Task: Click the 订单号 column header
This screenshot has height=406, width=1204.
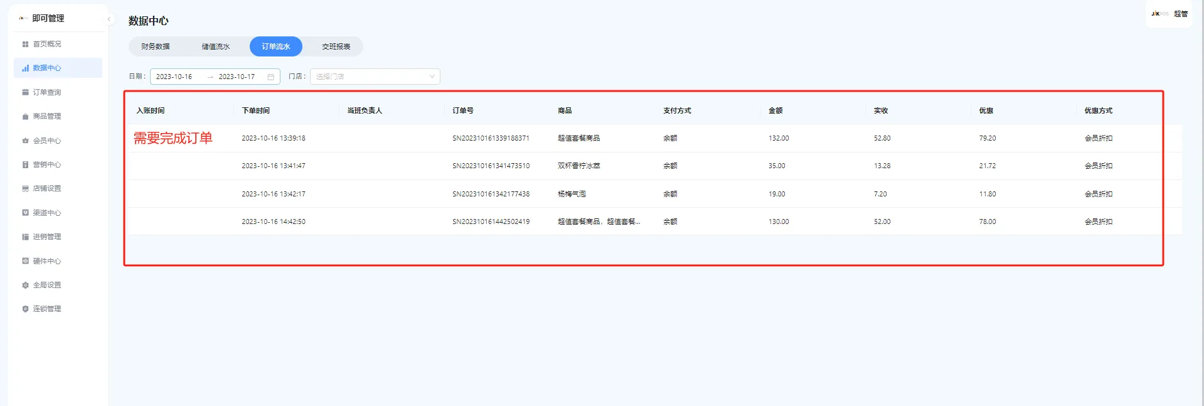Action: coord(463,110)
